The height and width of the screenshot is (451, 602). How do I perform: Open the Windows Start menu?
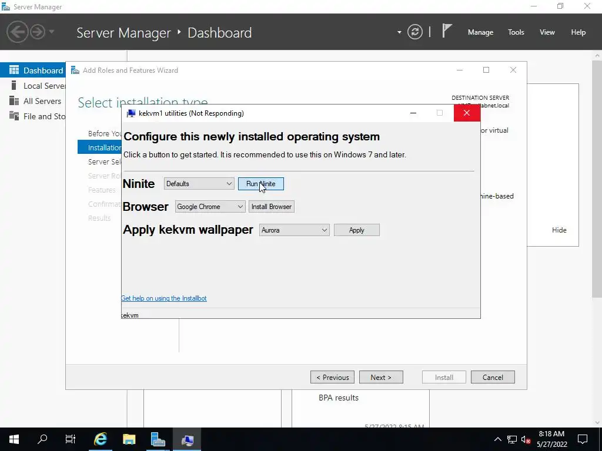[x=14, y=439]
